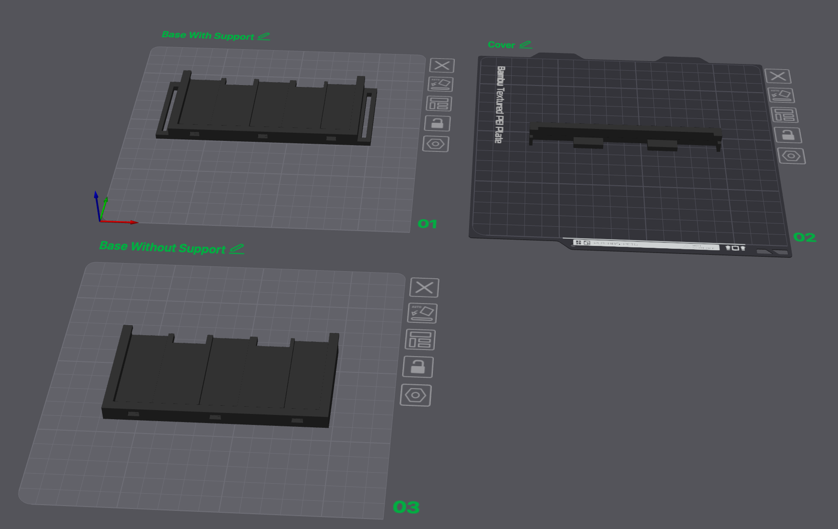Remove all objects on the Base Without Support plate

pos(424,287)
